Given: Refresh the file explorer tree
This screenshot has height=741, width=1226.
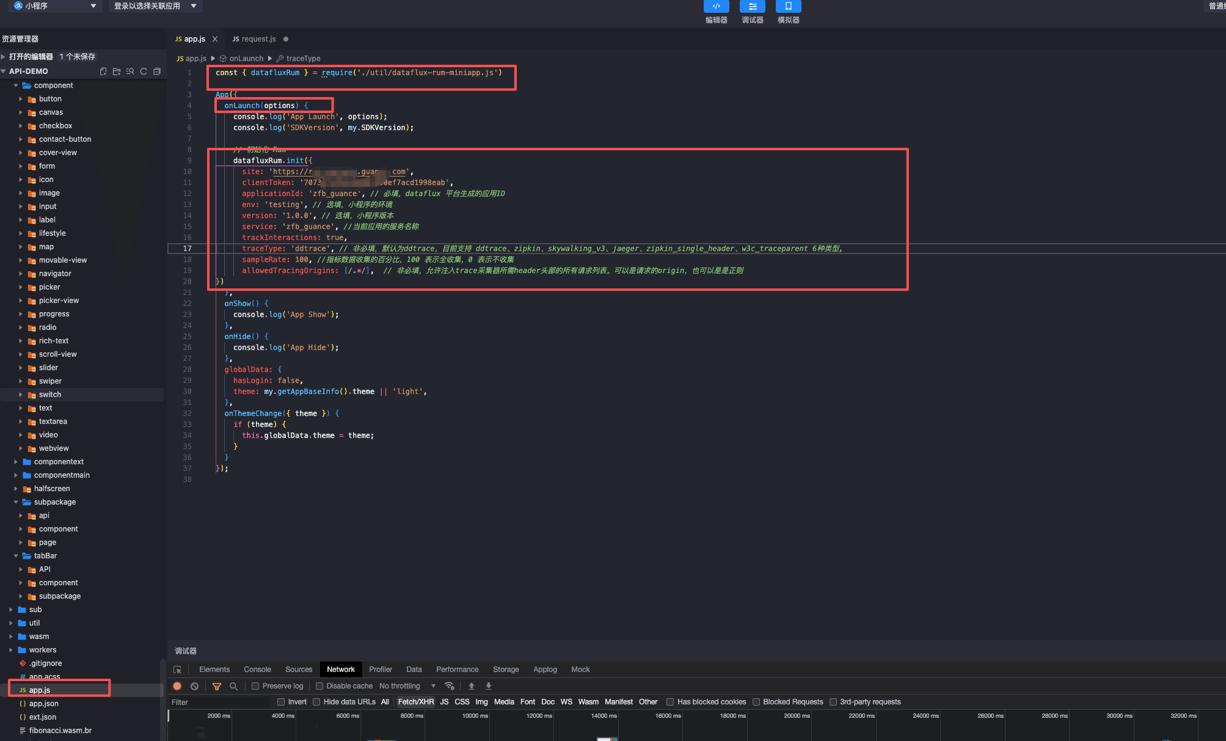Looking at the screenshot, I should (144, 71).
